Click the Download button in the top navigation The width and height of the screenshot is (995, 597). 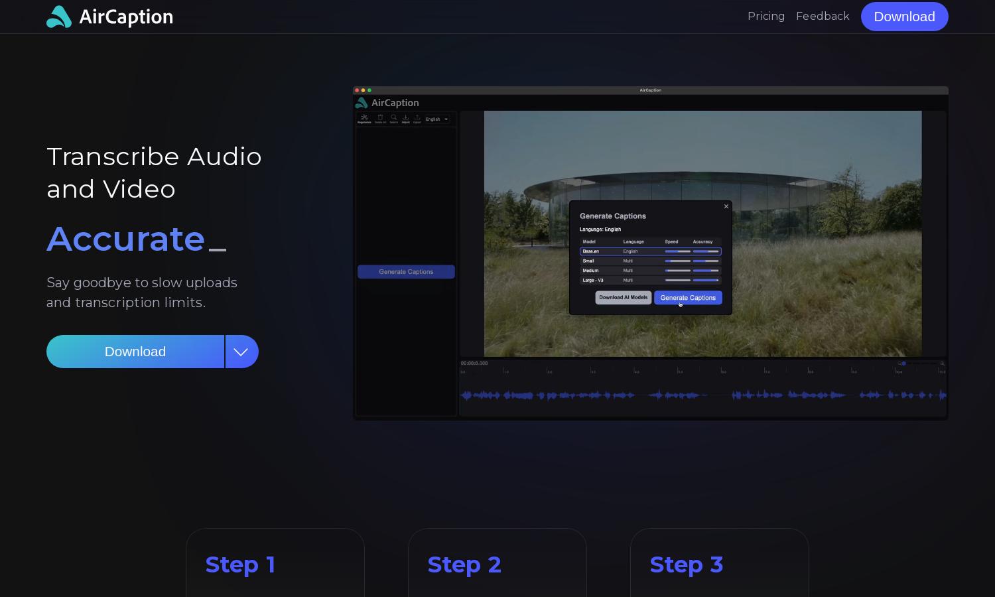pos(905,17)
